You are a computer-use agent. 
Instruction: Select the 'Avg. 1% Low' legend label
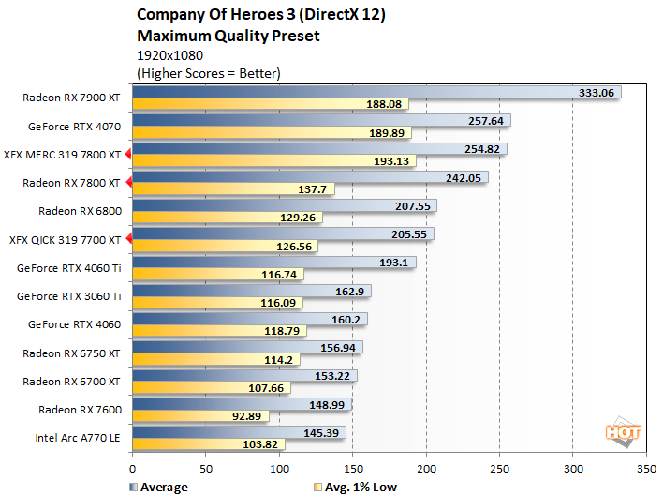(361, 487)
